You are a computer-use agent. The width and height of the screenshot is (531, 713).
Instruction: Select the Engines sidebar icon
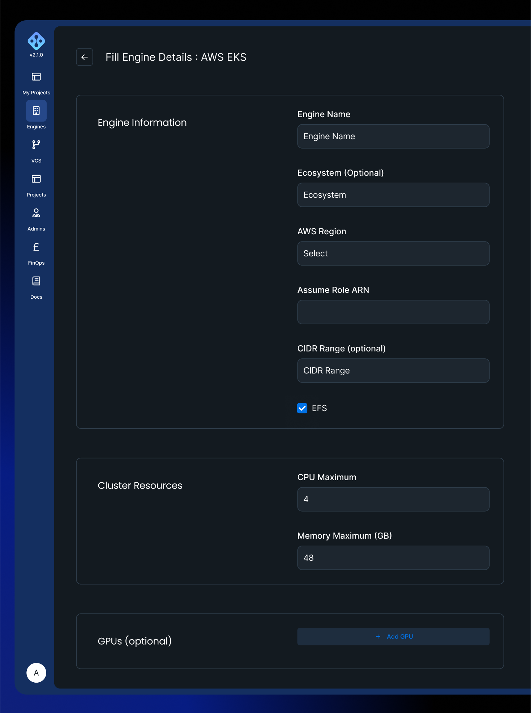[36, 111]
